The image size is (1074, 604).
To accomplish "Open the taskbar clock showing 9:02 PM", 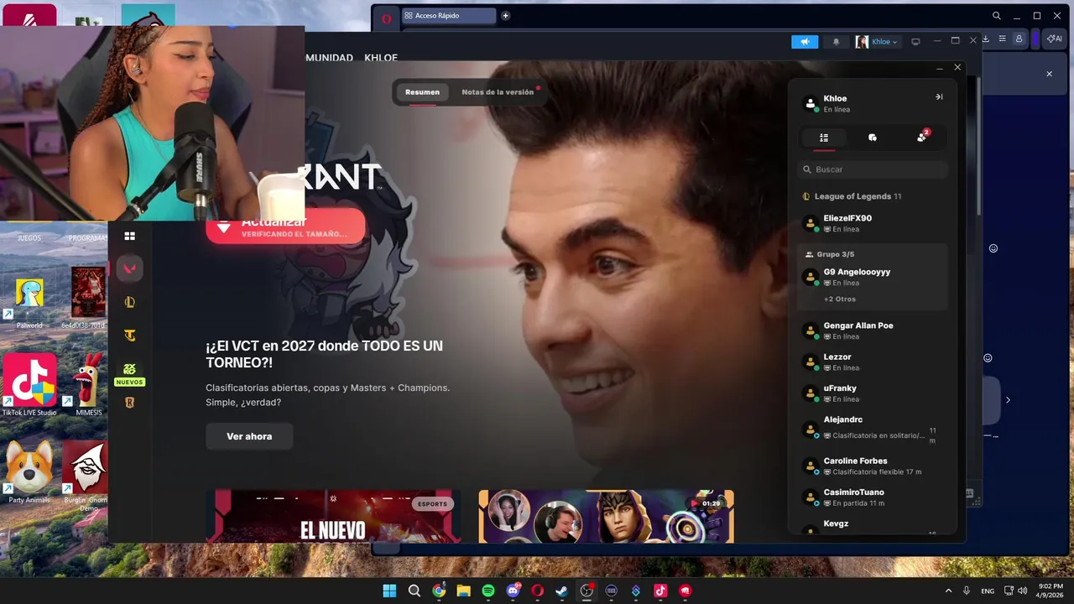I will 1051,591.
